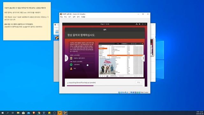Screen dimensions: 204x115
Task: Switch to VirtualBox Manager taskbar icon
Action: [44, 113]
